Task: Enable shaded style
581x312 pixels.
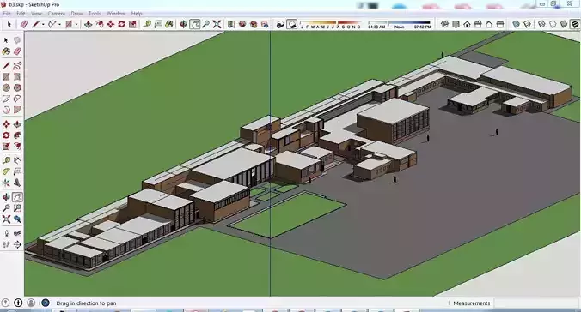Action: [x=564, y=24]
